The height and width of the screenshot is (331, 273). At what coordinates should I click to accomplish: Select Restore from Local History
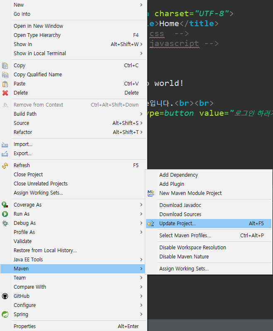[x=45, y=251]
